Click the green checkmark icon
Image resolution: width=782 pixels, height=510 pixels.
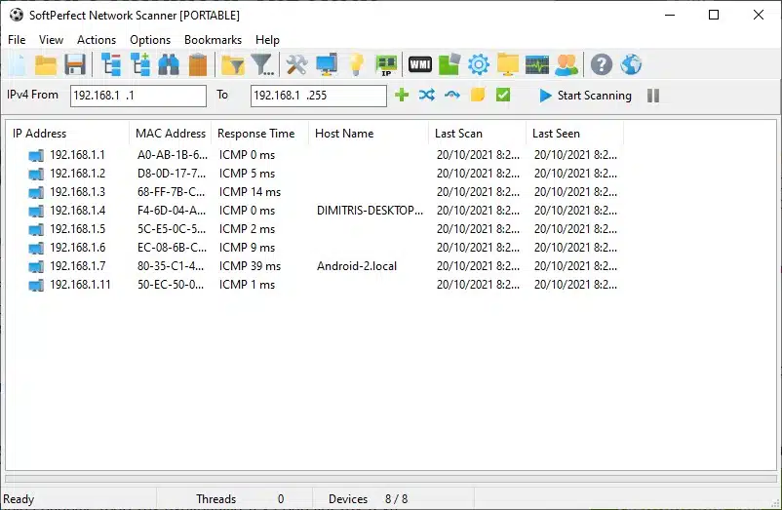[x=503, y=95]
